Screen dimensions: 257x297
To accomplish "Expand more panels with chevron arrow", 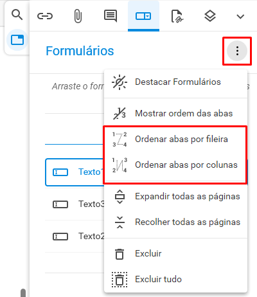I will 240,17.
